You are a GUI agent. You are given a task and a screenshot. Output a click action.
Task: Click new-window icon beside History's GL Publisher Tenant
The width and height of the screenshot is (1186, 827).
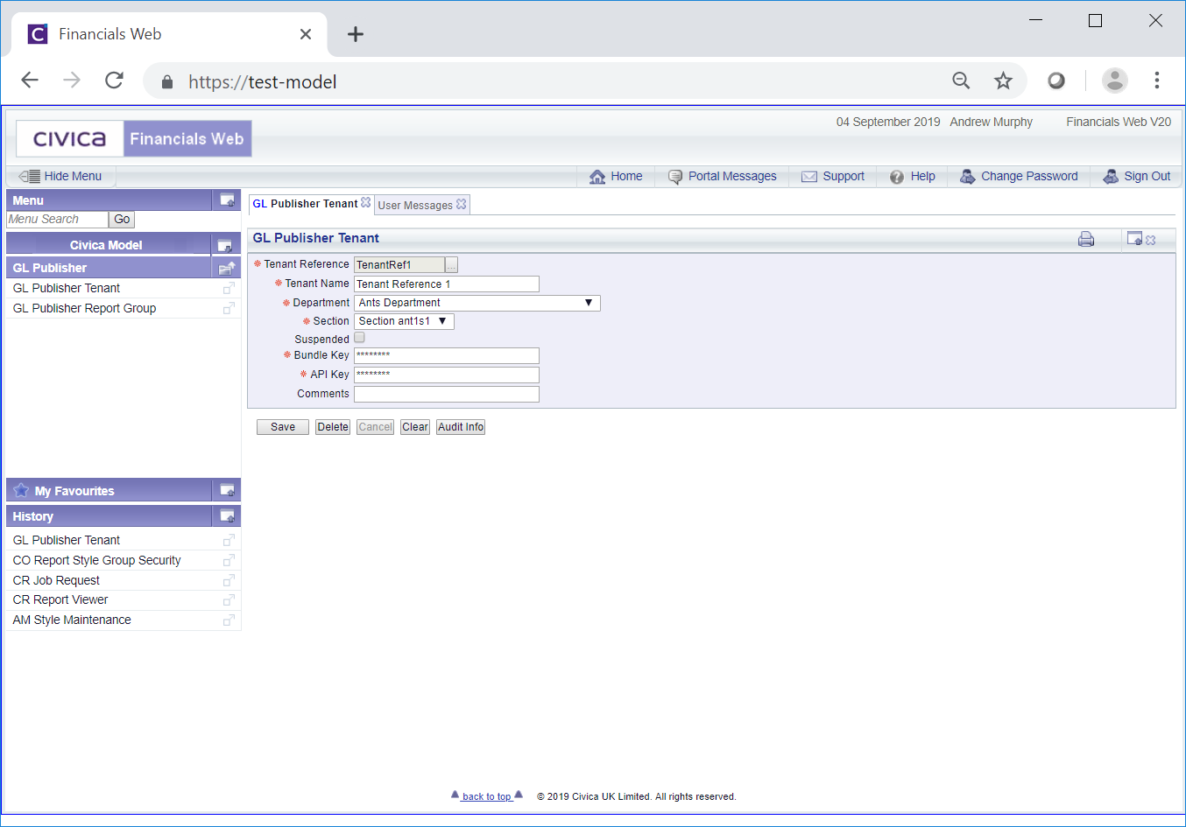pyautogui.click(x=229, y=540)
